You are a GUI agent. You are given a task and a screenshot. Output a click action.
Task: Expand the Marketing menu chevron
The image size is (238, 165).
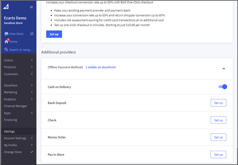click(32, 92)
